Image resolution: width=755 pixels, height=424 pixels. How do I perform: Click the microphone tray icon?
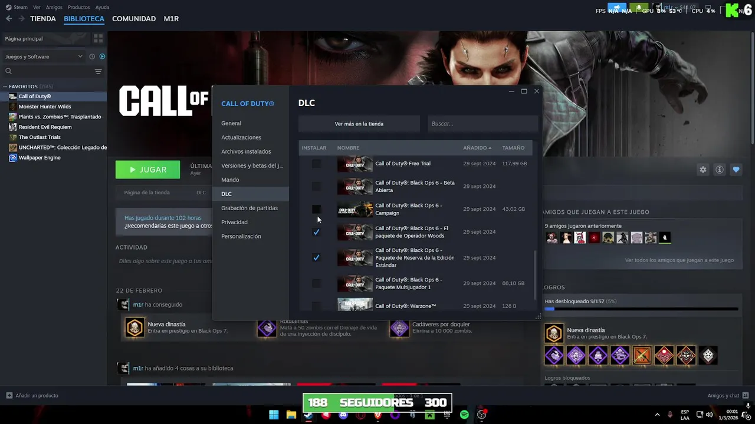tap(669, 415)
